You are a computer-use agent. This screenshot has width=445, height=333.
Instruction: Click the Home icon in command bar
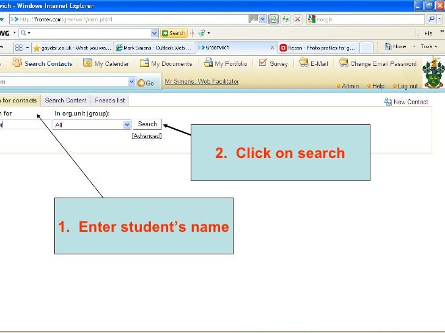pos(388,46)
